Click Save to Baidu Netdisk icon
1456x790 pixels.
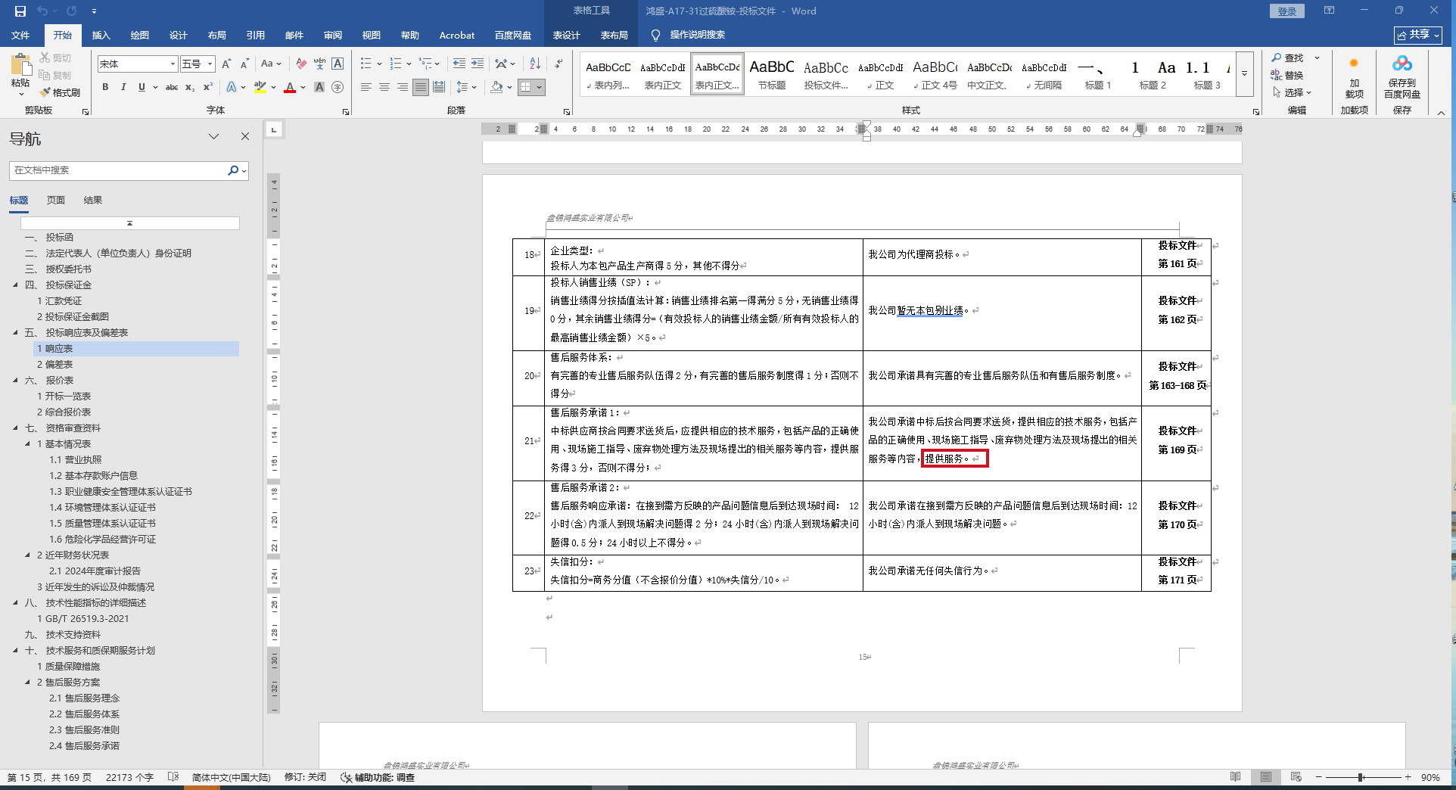(x=1402, y=76)
